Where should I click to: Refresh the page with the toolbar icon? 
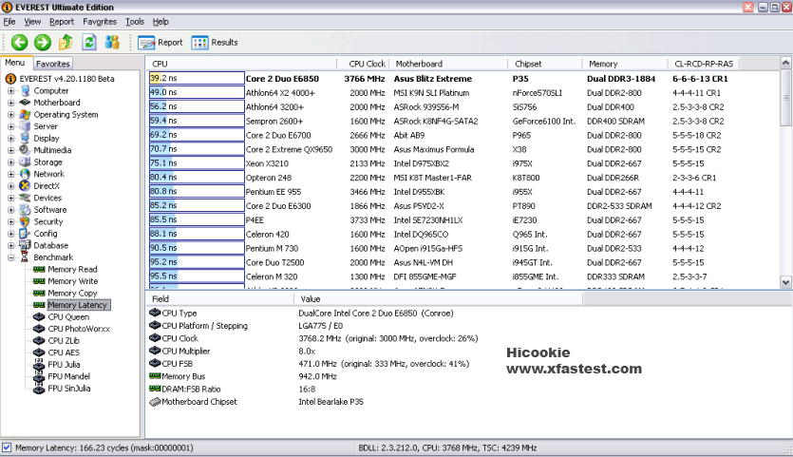click(x=89, y=42)
